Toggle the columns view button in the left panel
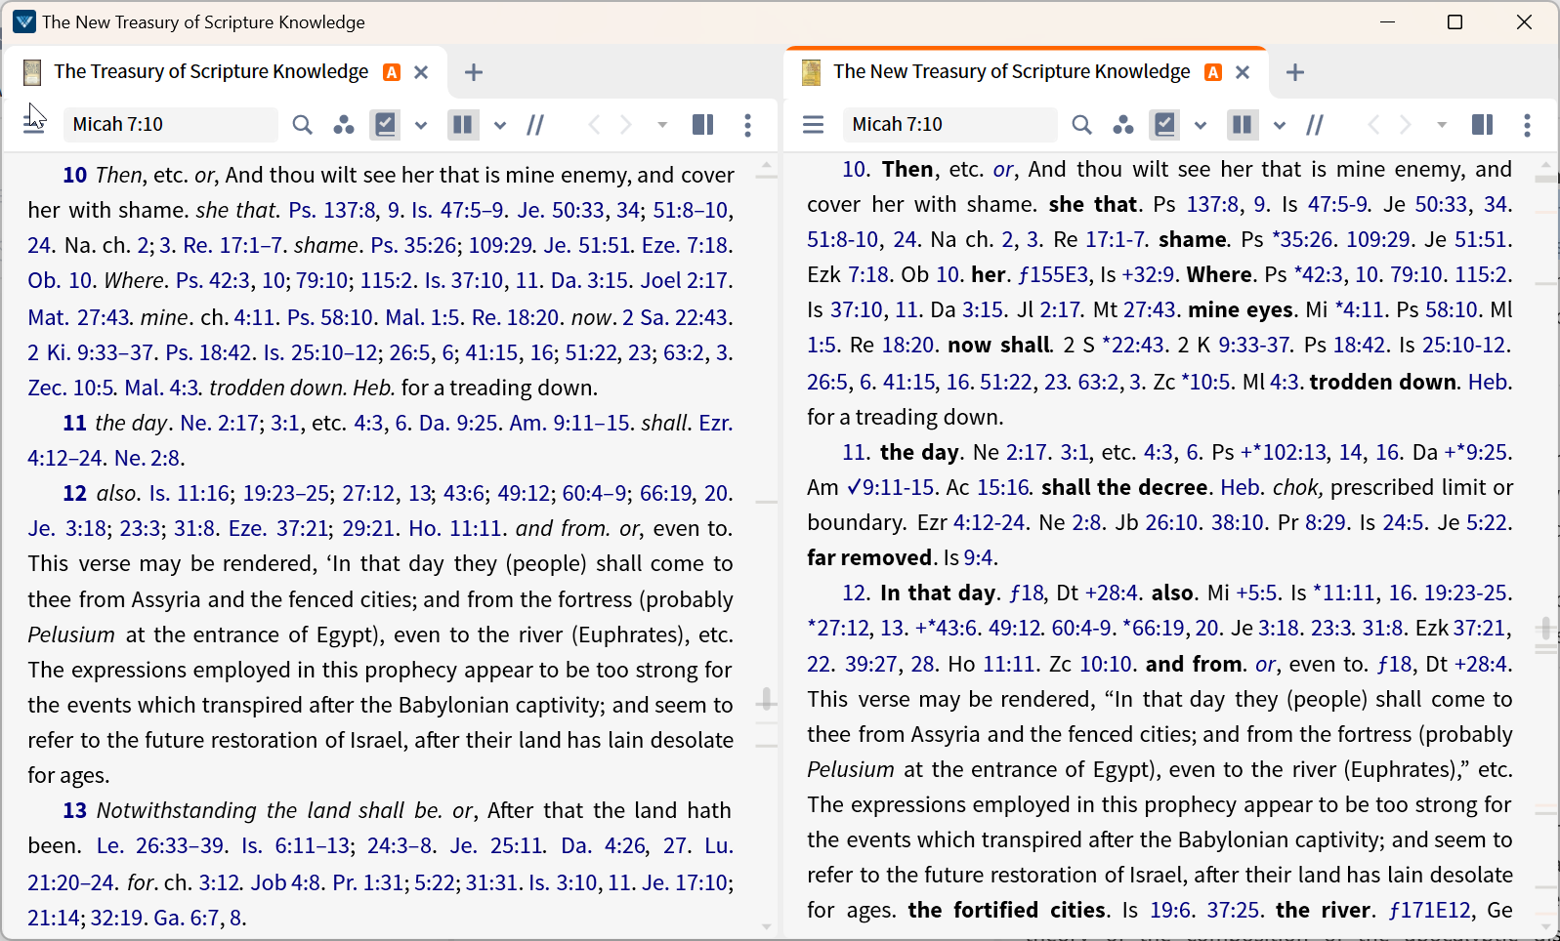 pyautogui.click(x=463, y=124)
